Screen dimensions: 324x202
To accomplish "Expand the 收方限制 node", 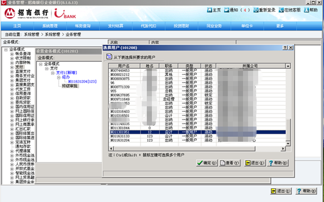I will pos(12,58).
